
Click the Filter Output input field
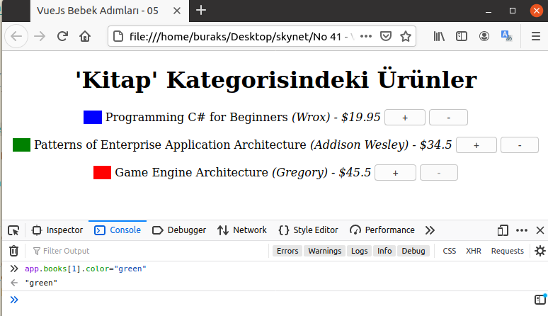142,251
